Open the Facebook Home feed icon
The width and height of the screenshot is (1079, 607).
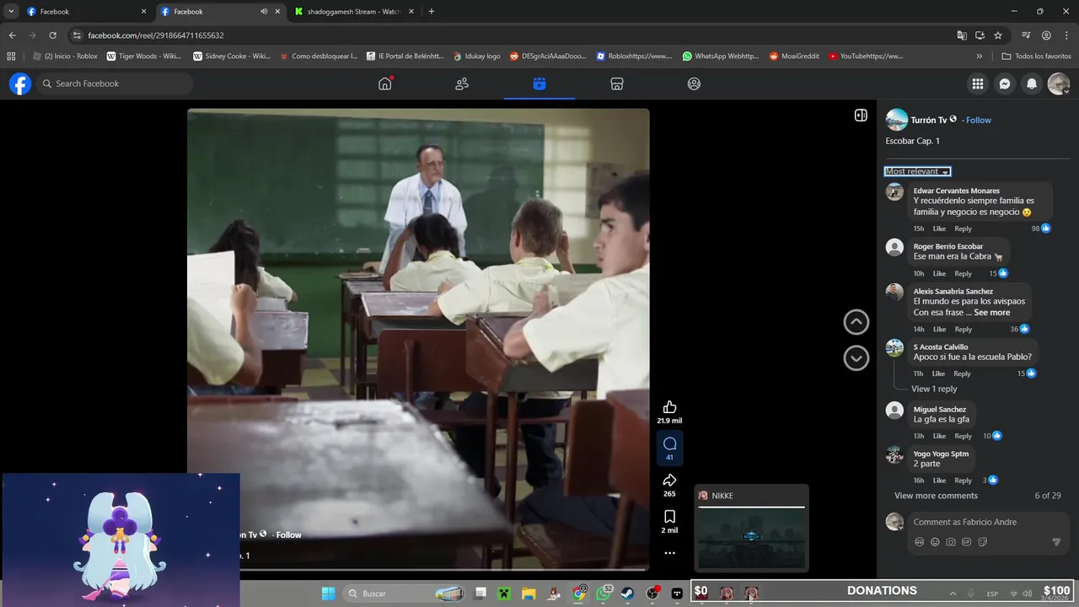(385, 83)
